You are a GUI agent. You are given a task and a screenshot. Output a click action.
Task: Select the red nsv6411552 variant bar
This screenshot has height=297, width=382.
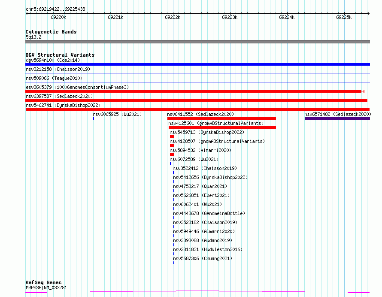coord(221,118)
